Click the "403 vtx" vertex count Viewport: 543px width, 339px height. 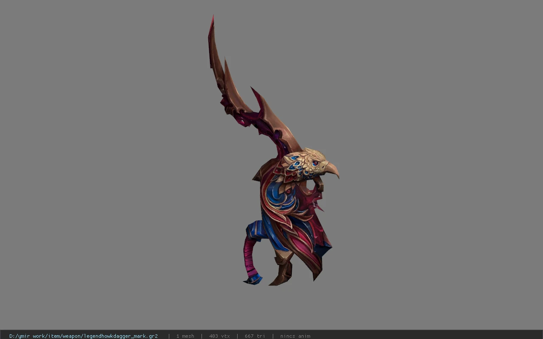pyautogui.click(x=219, y=336)
